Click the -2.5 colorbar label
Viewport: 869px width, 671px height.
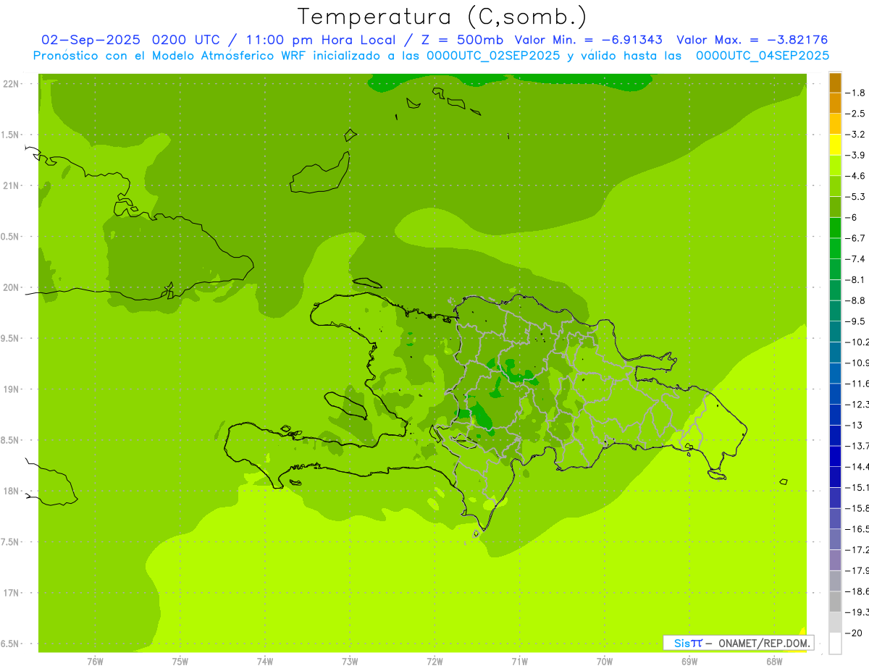coord(856,114)
